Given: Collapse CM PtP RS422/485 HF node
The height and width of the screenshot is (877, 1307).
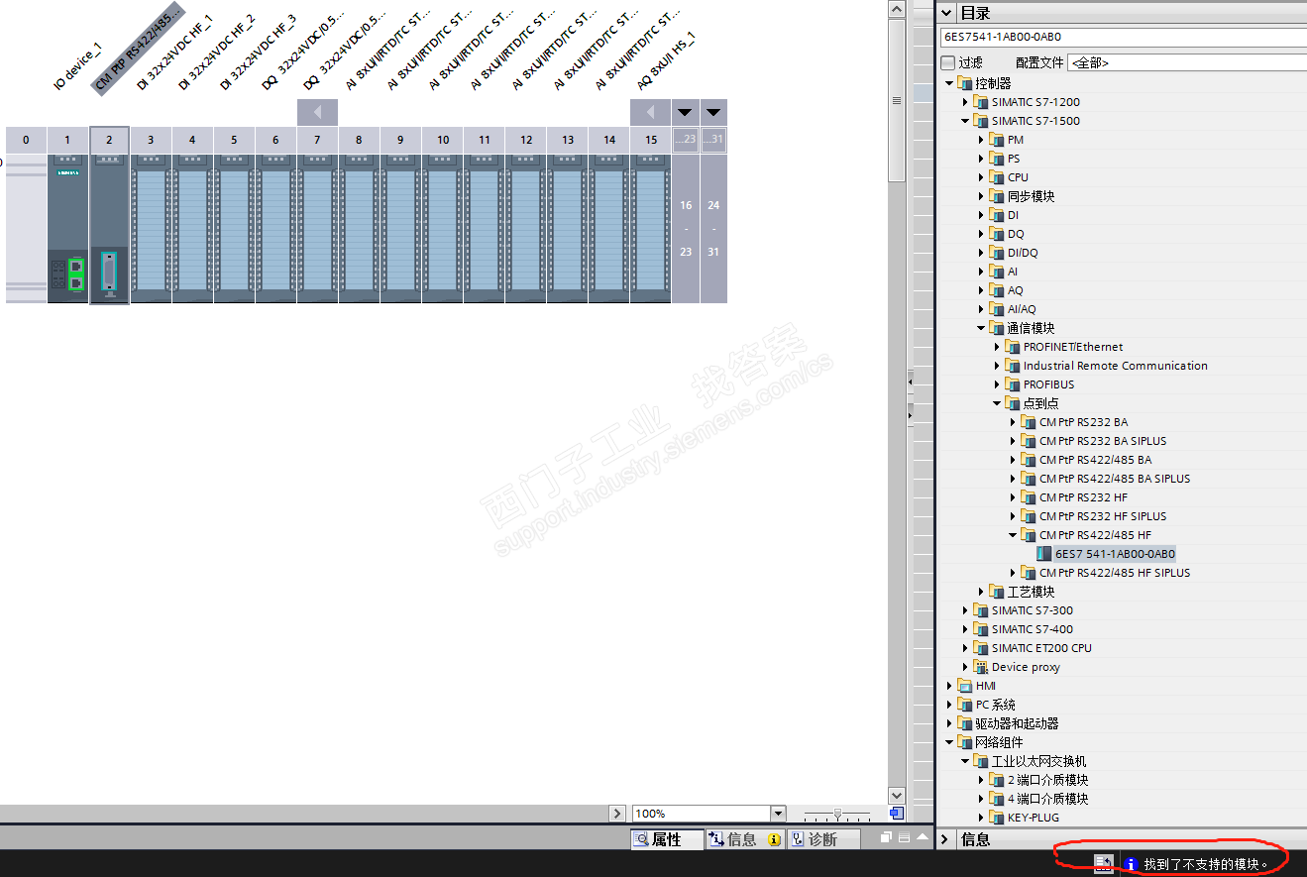Looking at the screenshot, I should click(x=1013, y=535).
